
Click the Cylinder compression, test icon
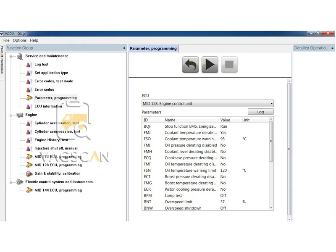(29, 131)
